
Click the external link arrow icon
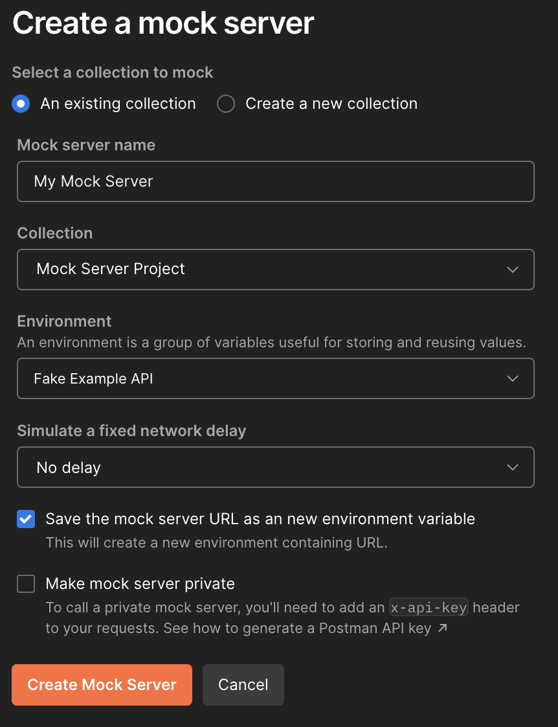[443, 628]
